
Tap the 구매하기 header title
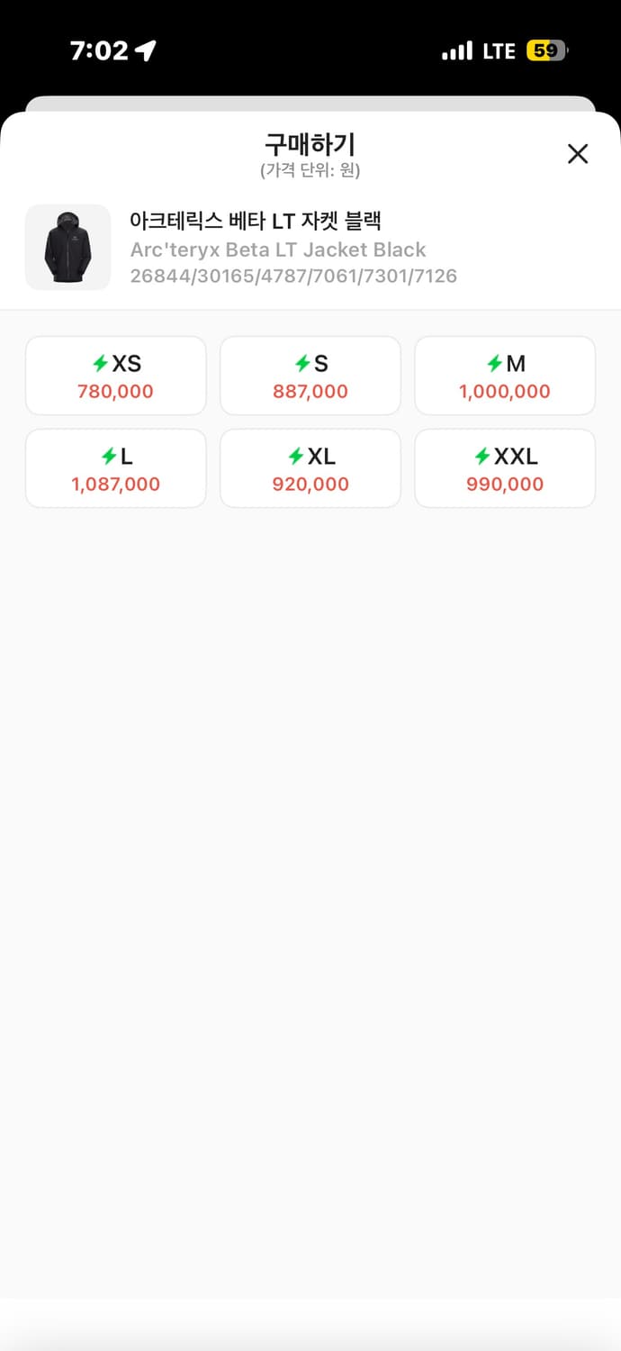[x=310, y=143]
